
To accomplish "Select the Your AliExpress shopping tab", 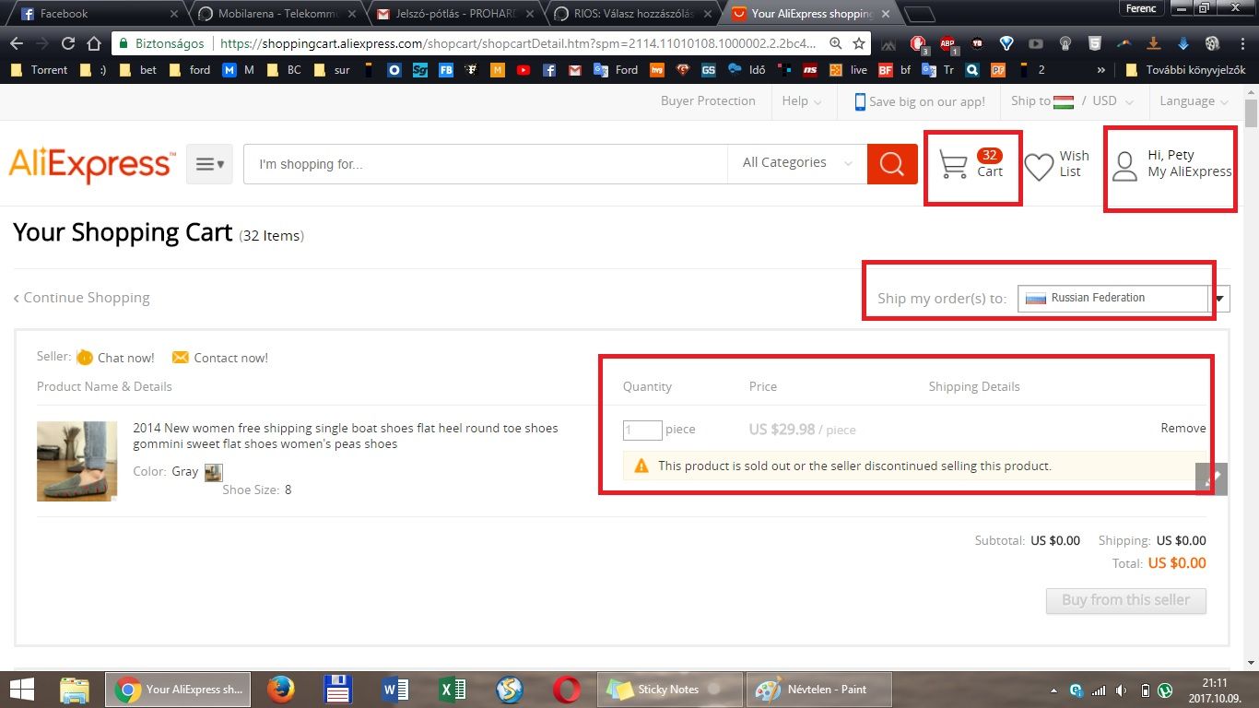I will (x=809, y=14).
